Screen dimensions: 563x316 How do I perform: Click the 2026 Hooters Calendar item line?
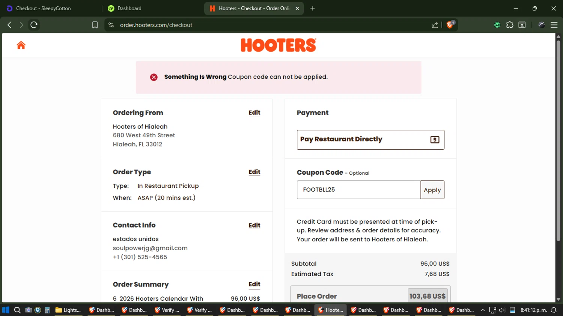(x=158, y=299)
